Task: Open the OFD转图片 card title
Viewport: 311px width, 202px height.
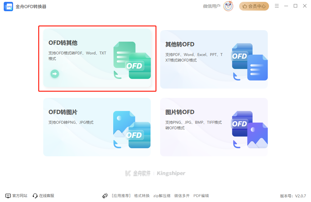Action: (x=63, y=112)
